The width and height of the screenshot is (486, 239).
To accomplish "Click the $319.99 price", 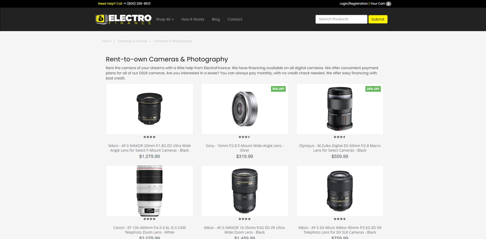I will 245,157.
